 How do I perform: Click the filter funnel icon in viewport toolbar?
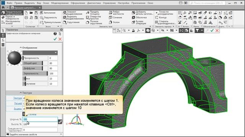click(198, 30)
